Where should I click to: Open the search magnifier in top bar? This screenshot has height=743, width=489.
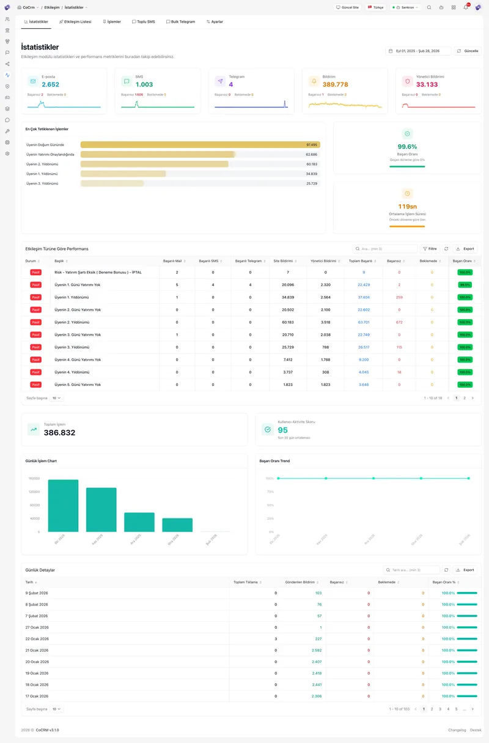pyautogui.click(x=429, y=7)
